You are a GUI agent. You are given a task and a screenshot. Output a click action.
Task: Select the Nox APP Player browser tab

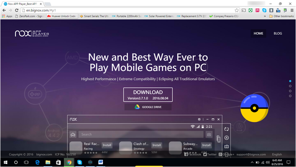[23, 4]
